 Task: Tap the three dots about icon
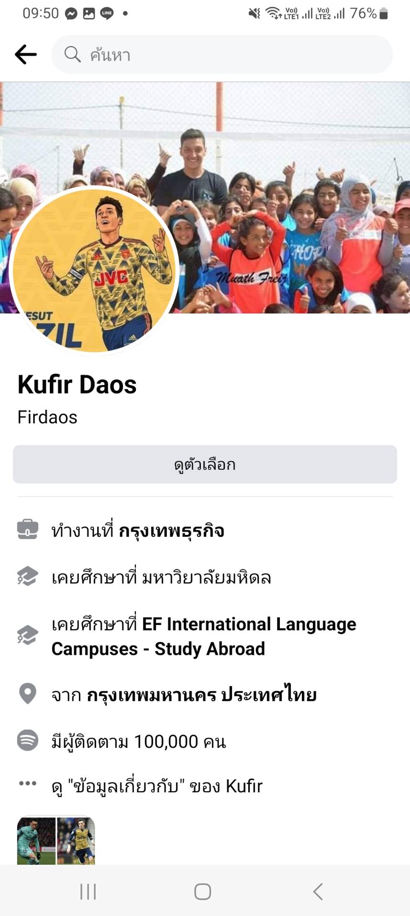coord(28,783)
